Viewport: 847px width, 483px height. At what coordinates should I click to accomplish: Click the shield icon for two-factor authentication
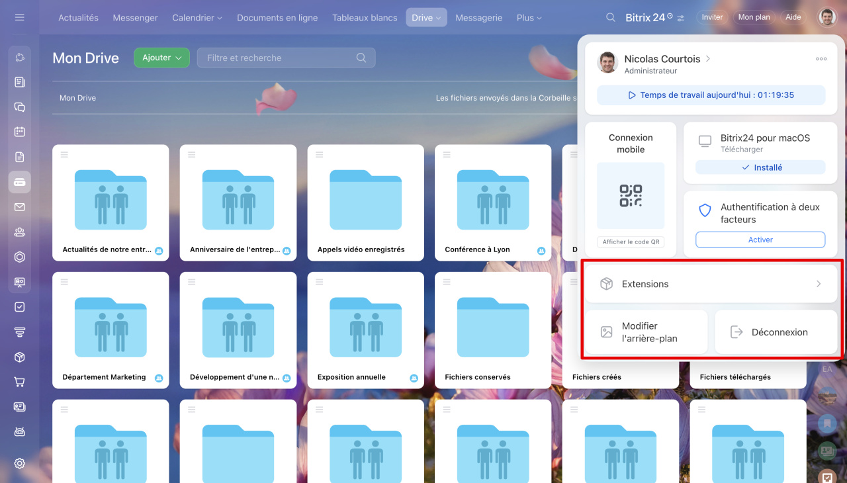tap(705, 210)
